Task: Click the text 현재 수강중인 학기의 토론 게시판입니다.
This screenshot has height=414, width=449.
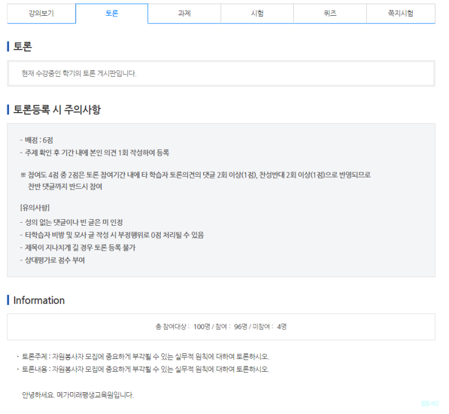Action: pyautogui.click(x=79, y=73)
